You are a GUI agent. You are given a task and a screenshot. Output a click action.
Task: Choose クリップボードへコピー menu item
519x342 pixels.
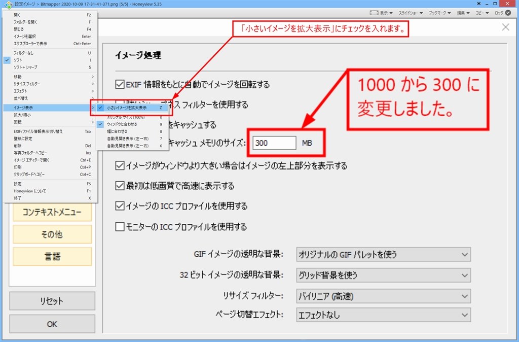(50, 175)
